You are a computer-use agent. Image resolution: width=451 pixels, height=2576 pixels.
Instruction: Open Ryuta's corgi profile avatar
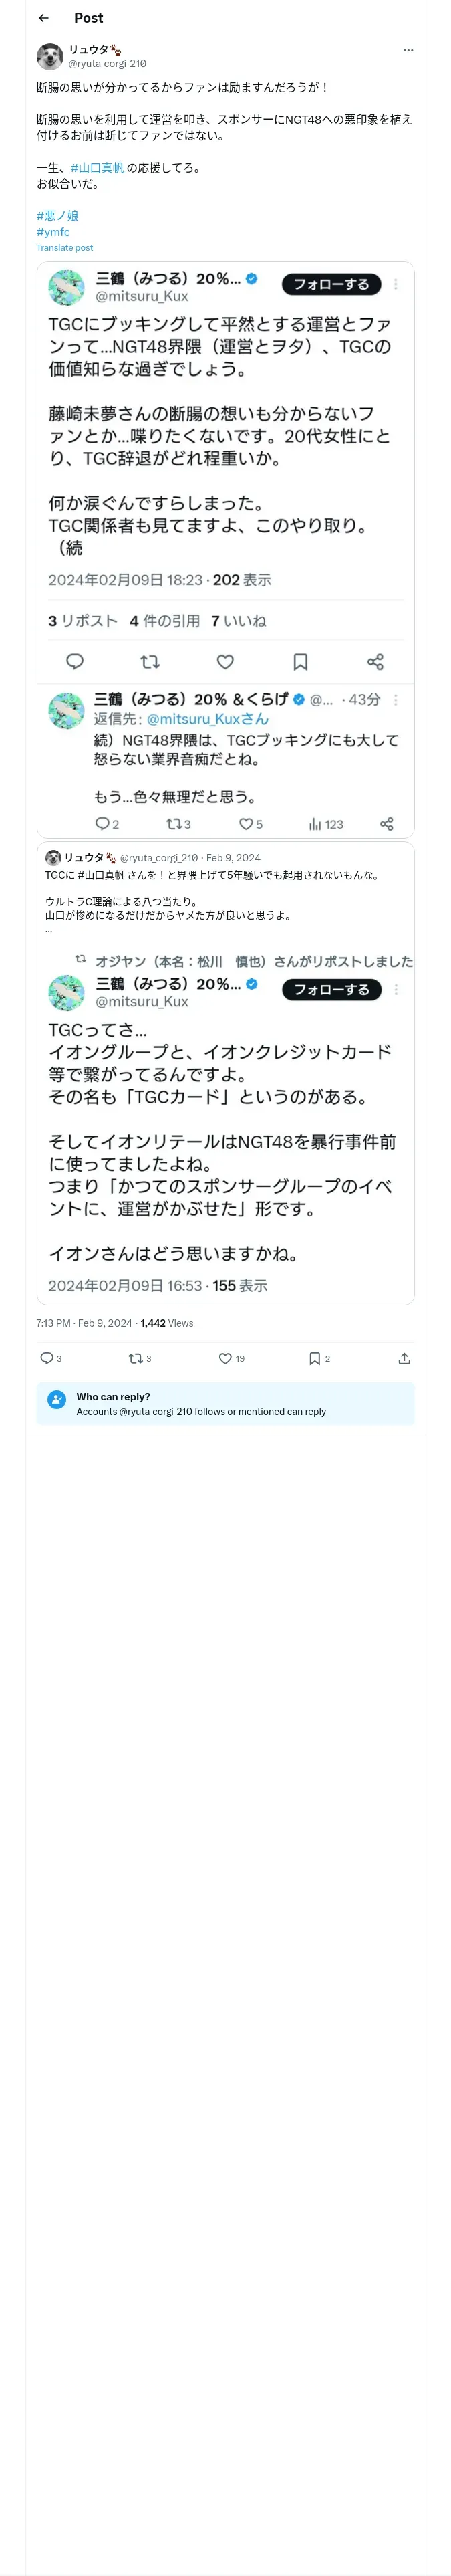pos(50,56)
